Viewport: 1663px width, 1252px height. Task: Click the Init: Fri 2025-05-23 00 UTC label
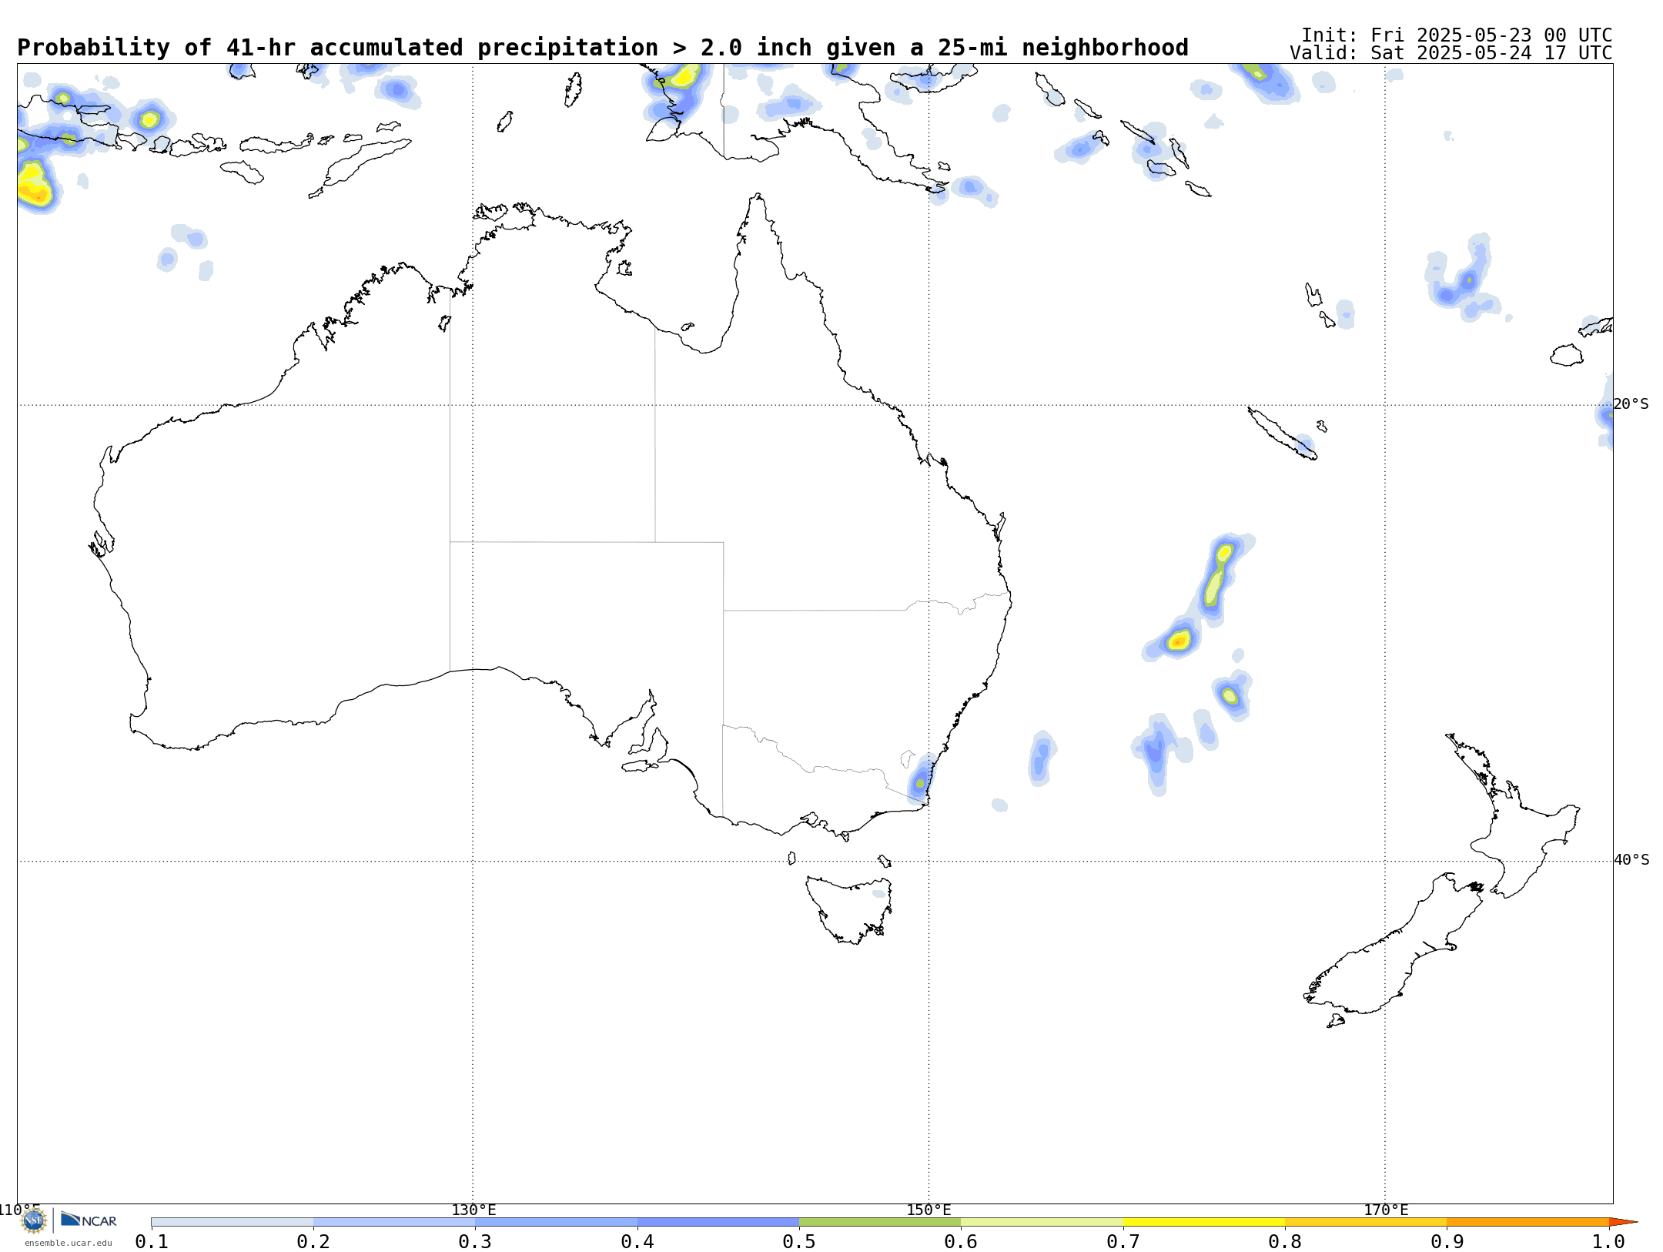coord(1456,35)
